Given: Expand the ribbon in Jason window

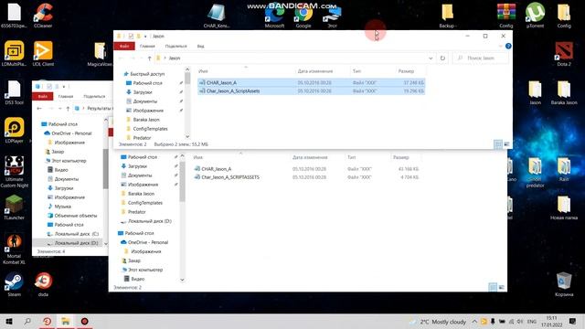Looking at the screenshot, I should 500,46.
